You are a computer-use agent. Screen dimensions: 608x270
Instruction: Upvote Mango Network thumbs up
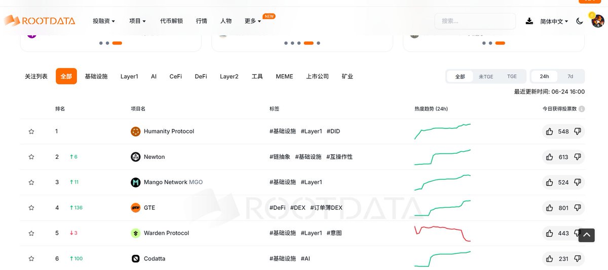(x=550, y=182)
